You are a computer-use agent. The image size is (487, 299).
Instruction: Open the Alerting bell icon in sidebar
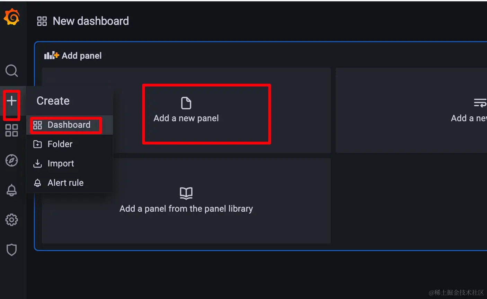(11, 190)
